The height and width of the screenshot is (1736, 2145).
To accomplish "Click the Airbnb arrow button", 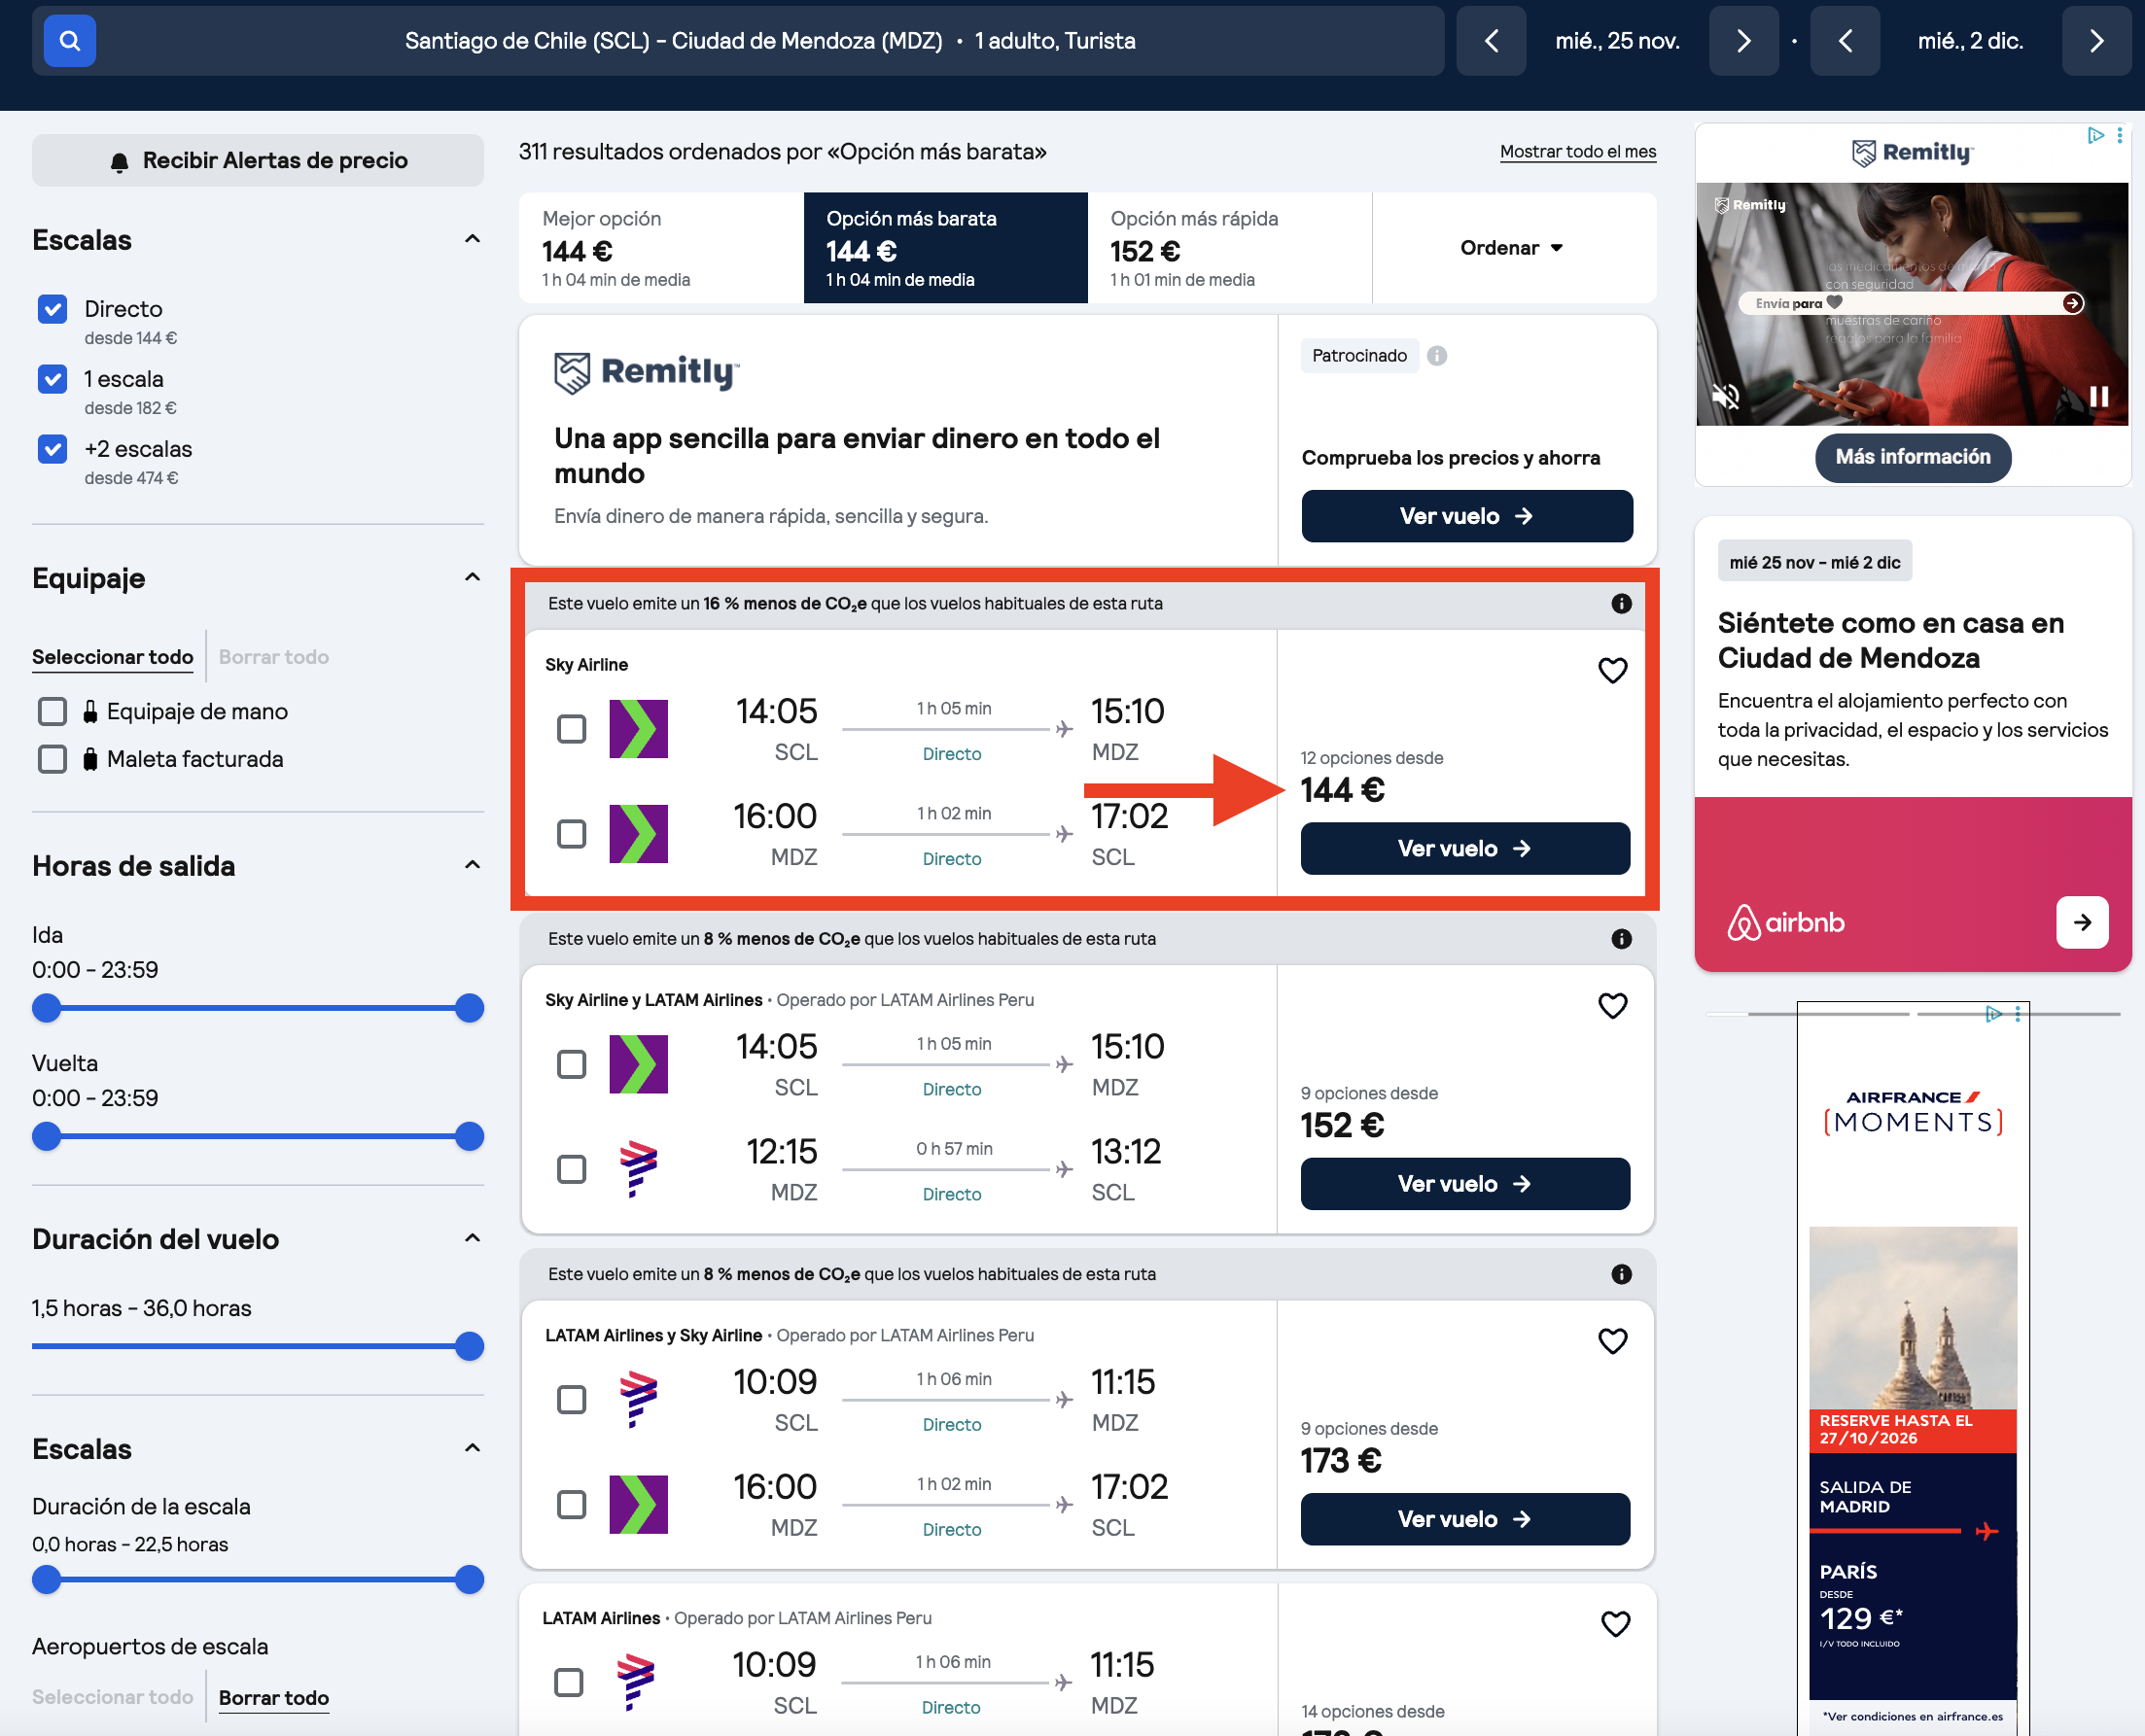I will pos(2082,922).
